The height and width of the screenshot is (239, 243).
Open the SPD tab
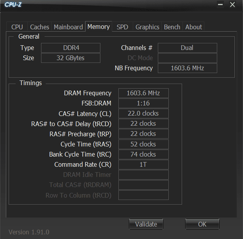122,27
